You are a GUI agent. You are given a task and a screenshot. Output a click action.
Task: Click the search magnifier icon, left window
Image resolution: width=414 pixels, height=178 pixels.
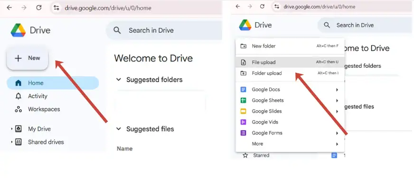[117, 30]
